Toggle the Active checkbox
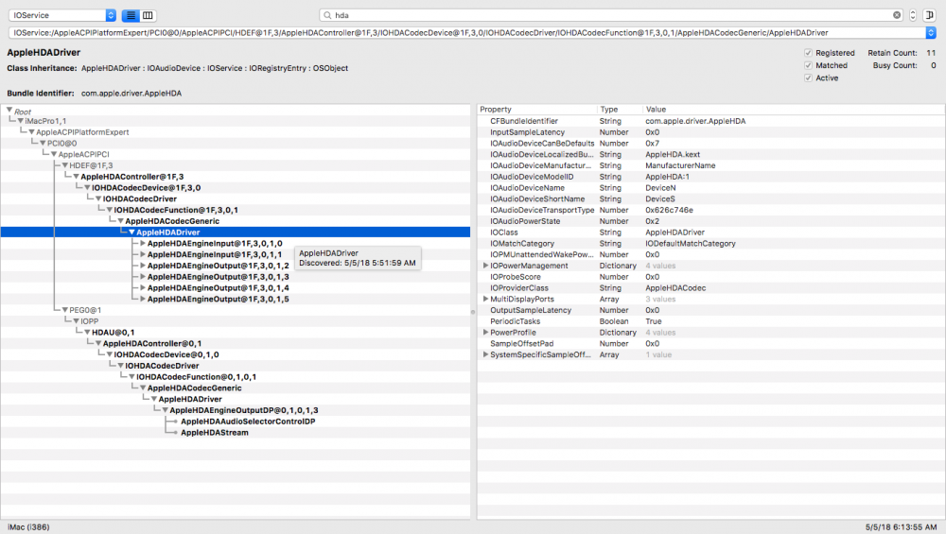This screenshot has height=534, width=946. click(808, 78)
